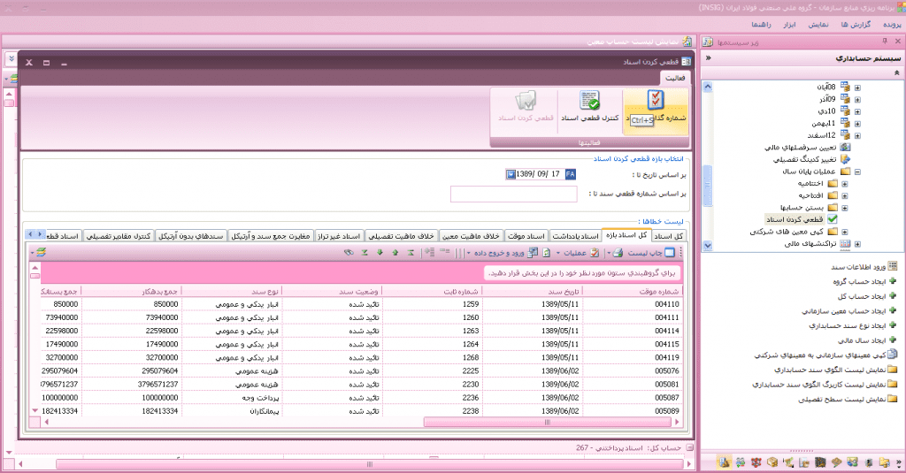Click 'ورود اطلاعات سند' shortcut in sidebar
Viewport: 906px width, 473px height.
852,265
